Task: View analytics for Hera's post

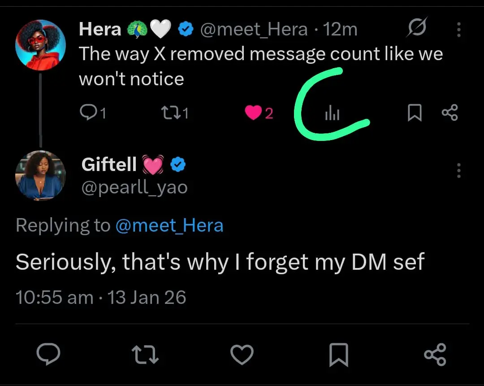Action: (x=332, y=113)
